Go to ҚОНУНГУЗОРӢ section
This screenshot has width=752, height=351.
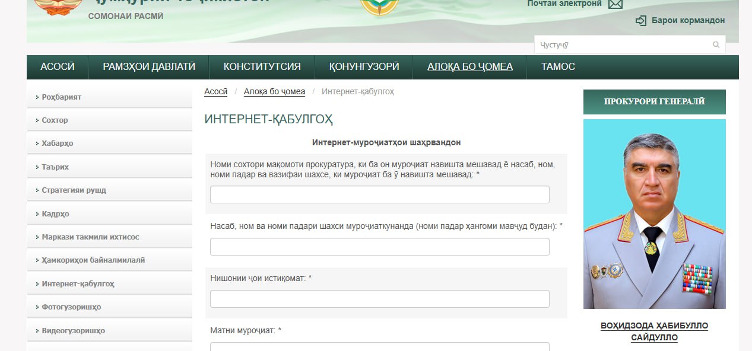364,67
